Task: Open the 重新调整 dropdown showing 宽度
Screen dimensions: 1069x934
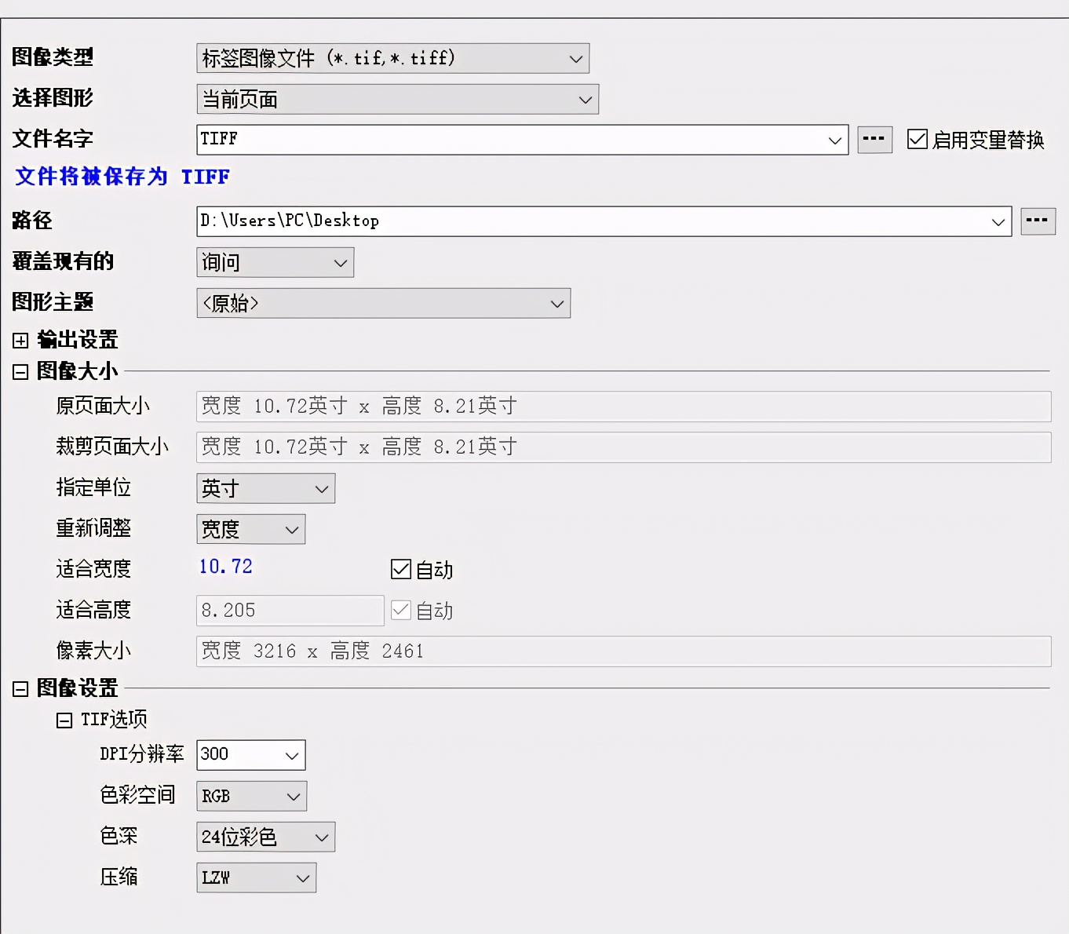Action: pyautogui.click(x=250, y=529)
